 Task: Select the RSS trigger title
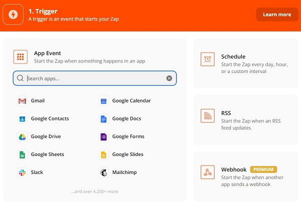[226, 113]
